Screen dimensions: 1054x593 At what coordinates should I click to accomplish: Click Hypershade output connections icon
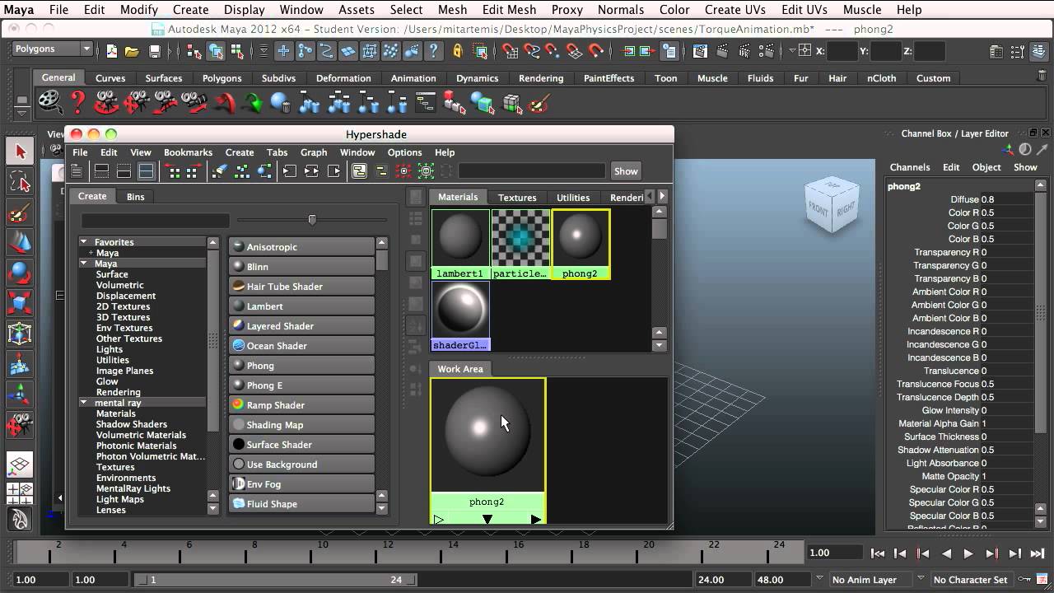334,171
